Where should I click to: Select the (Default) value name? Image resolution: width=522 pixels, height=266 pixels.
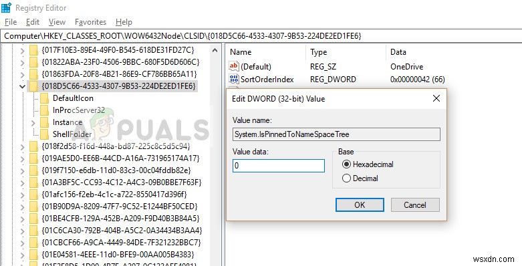256,67
